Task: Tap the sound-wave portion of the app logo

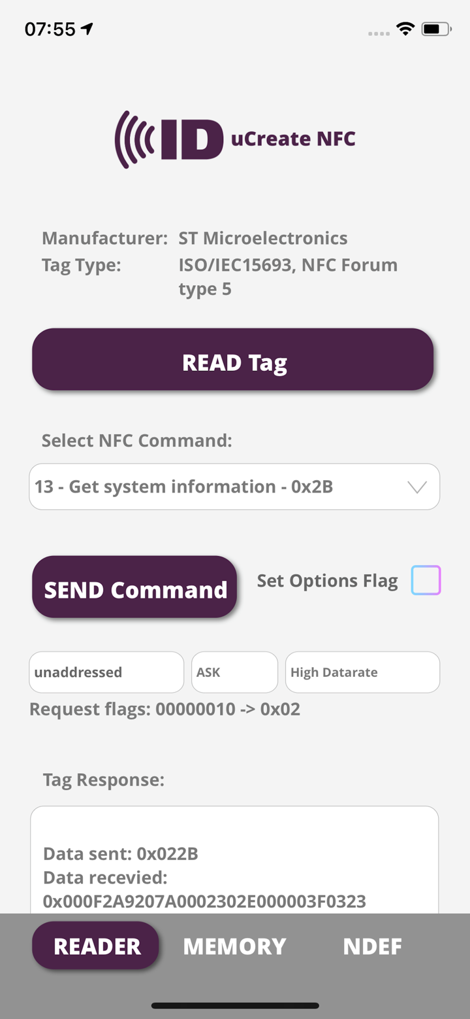Action: [x=133, y=138]
